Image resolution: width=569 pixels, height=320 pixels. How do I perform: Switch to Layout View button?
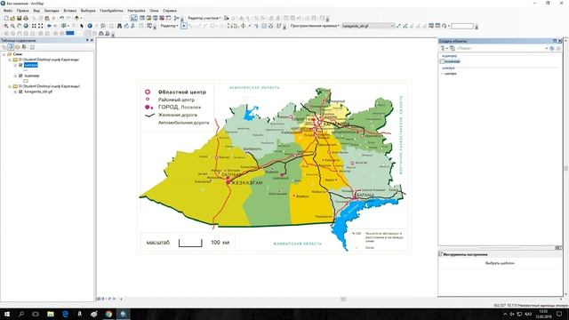[103, 299]
